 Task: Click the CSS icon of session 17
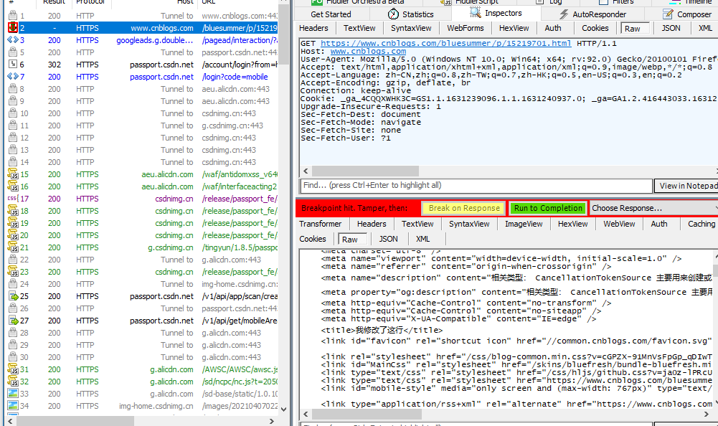13,199
